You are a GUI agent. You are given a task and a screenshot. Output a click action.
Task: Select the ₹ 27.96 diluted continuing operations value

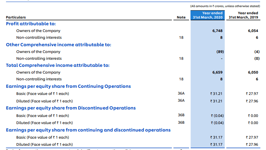coord(252,101)
